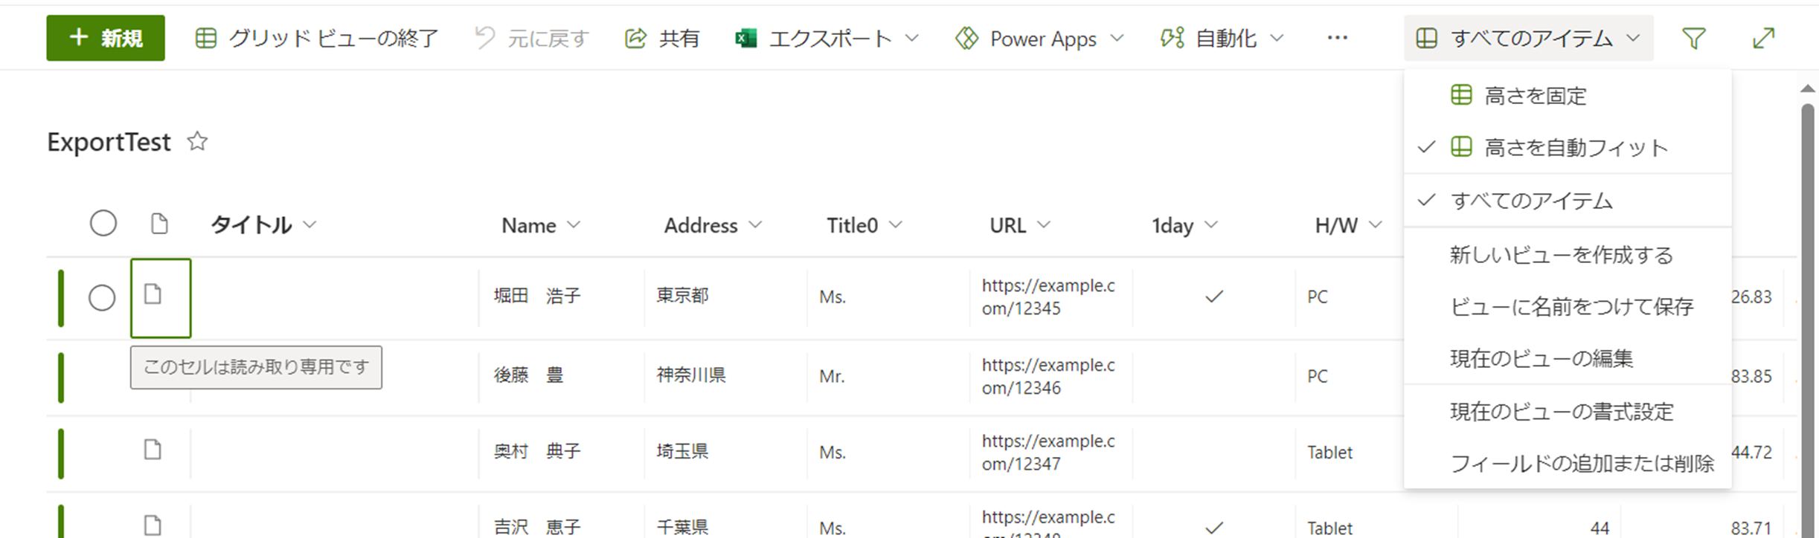Click the file icon in 吉沢 恵子 row
Screen dimensions: 1819x538
coord(153,525)
